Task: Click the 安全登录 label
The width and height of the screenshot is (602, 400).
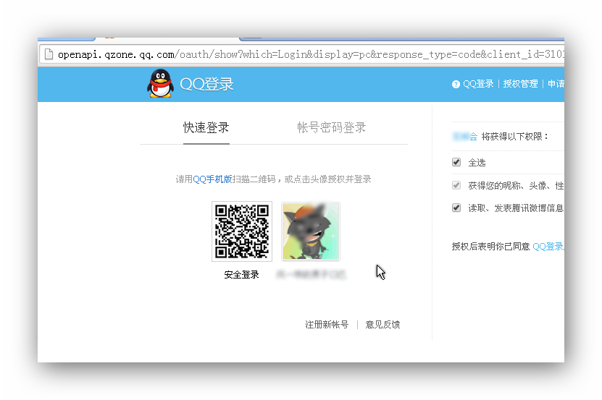Action: [x=241, y=275]
